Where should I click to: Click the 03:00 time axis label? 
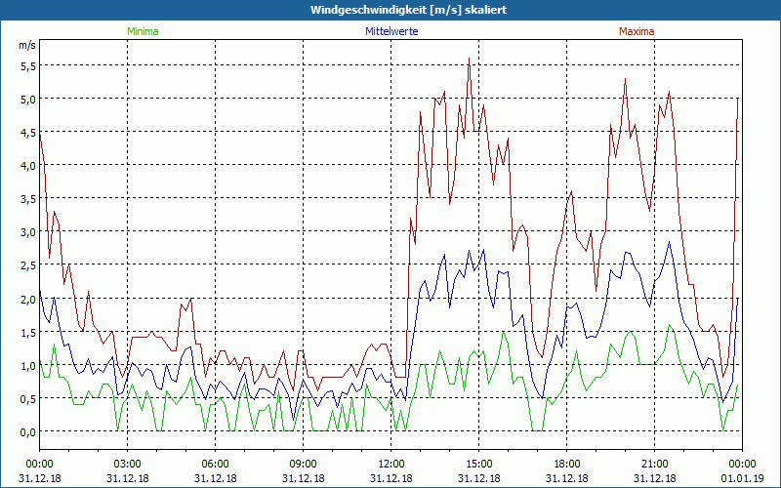[128, 464]
